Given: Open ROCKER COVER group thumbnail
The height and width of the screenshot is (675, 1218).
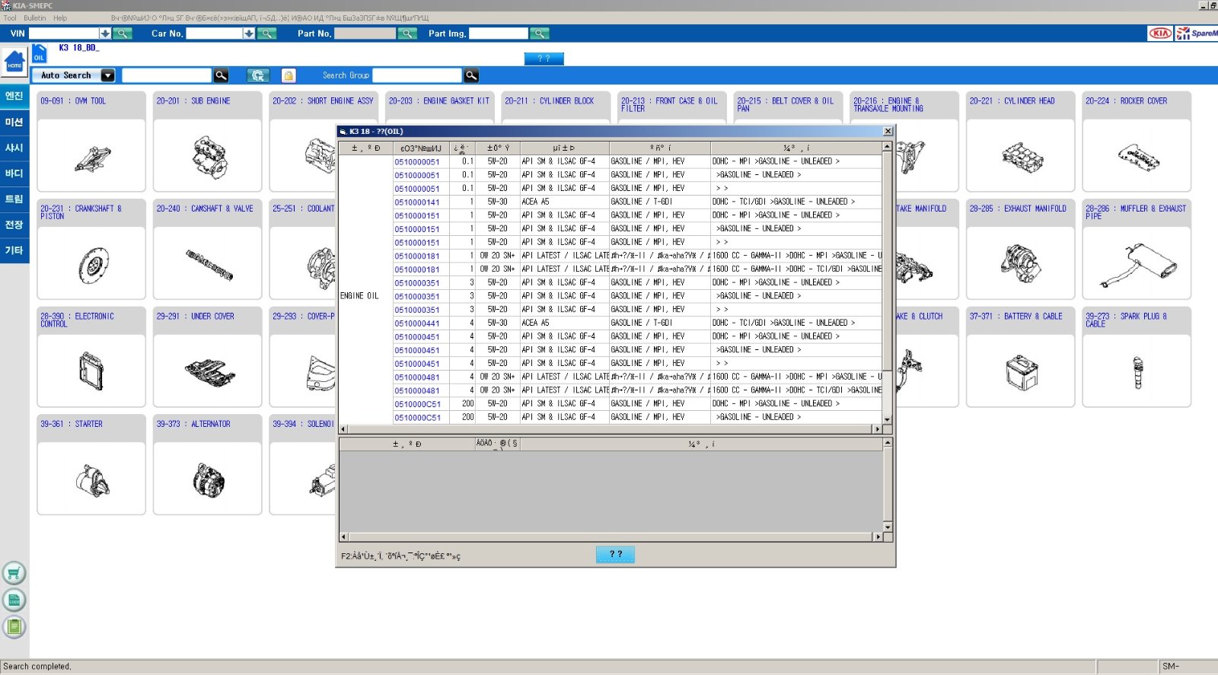Looking at the screenshot, I should [x=1137, y=156].
